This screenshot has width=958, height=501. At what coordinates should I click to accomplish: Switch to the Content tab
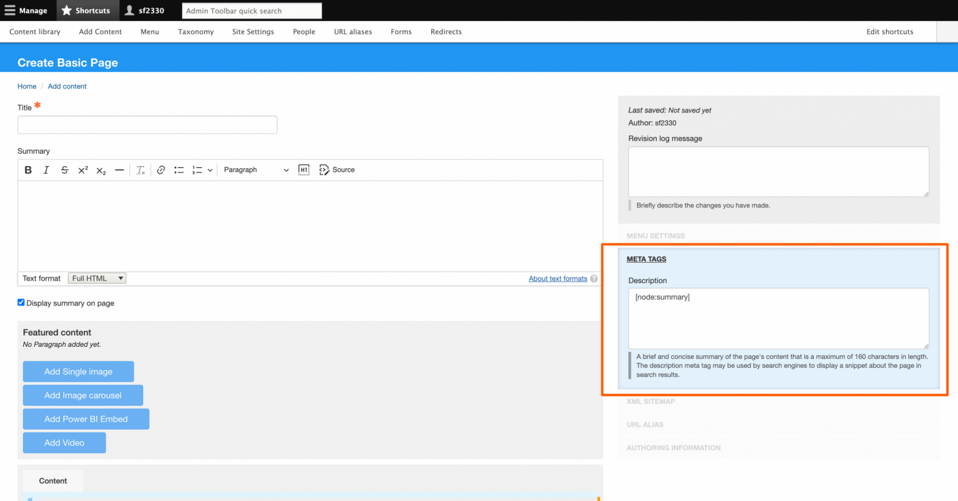tap(53, 481)
